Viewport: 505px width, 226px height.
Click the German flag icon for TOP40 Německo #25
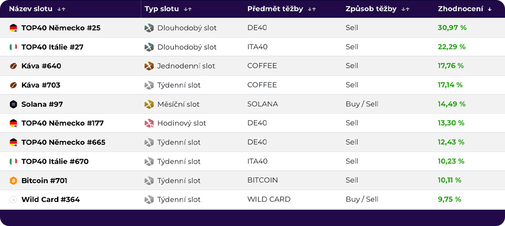13,28
